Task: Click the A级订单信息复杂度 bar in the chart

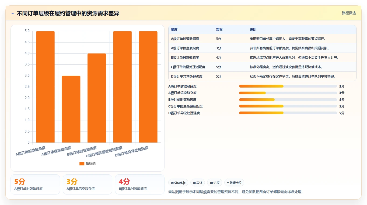Action: coord(71,109)
